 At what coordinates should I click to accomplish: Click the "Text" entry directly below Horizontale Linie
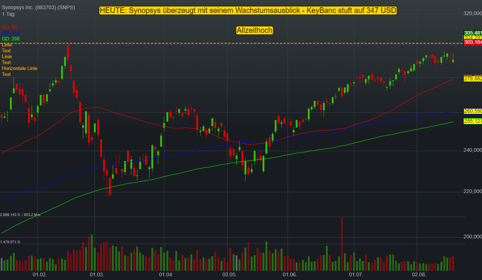6,74
